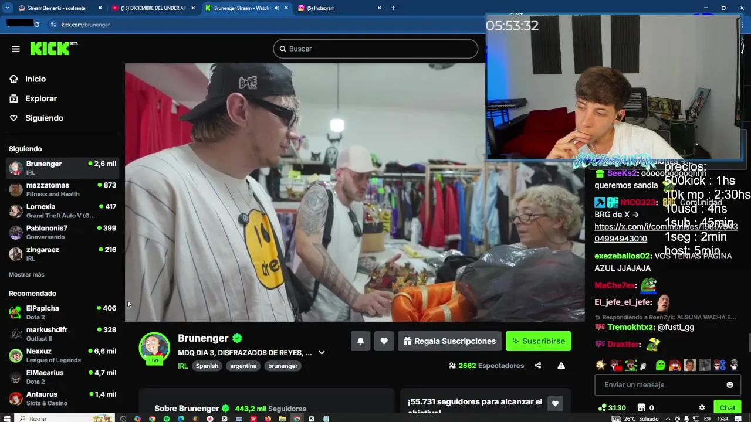This screenshot has height=422, width=751.
Task: Click heart on follower goal panel
Action: 555,403
